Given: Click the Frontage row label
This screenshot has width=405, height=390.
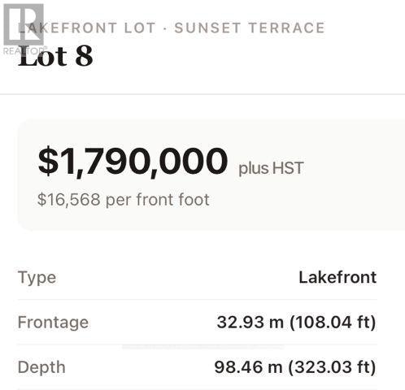Looking at the screenshot, I should click(x=53, y=323).
